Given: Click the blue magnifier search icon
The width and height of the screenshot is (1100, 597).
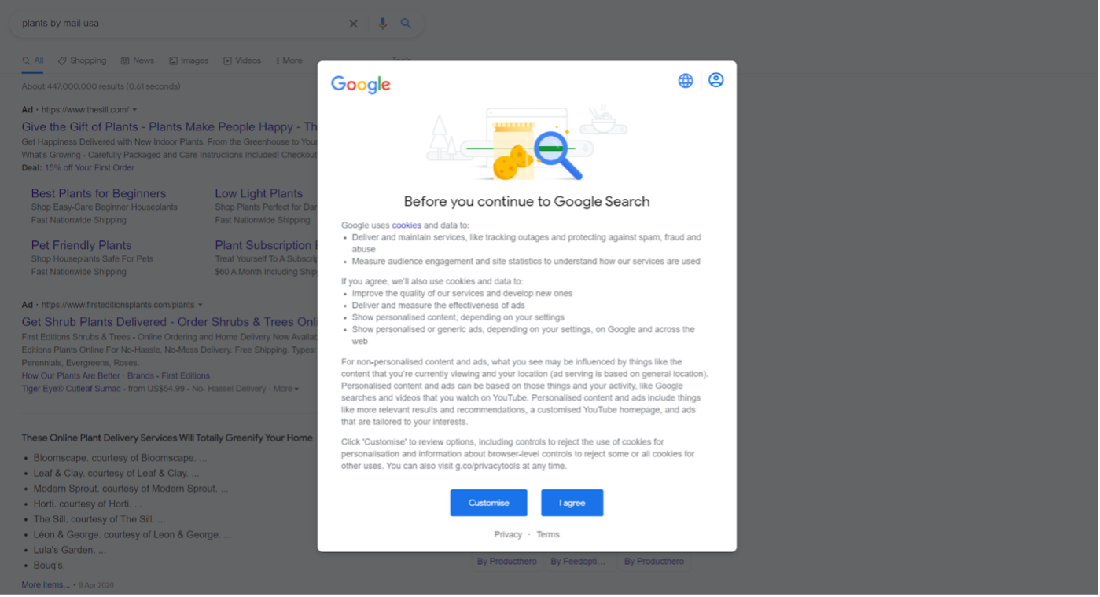Looking at the screenshot, I should [x=406, y=24].
